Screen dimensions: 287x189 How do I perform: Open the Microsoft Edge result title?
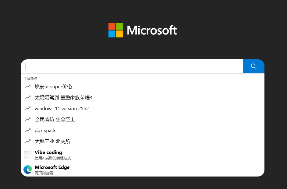[x=52, y=167]
